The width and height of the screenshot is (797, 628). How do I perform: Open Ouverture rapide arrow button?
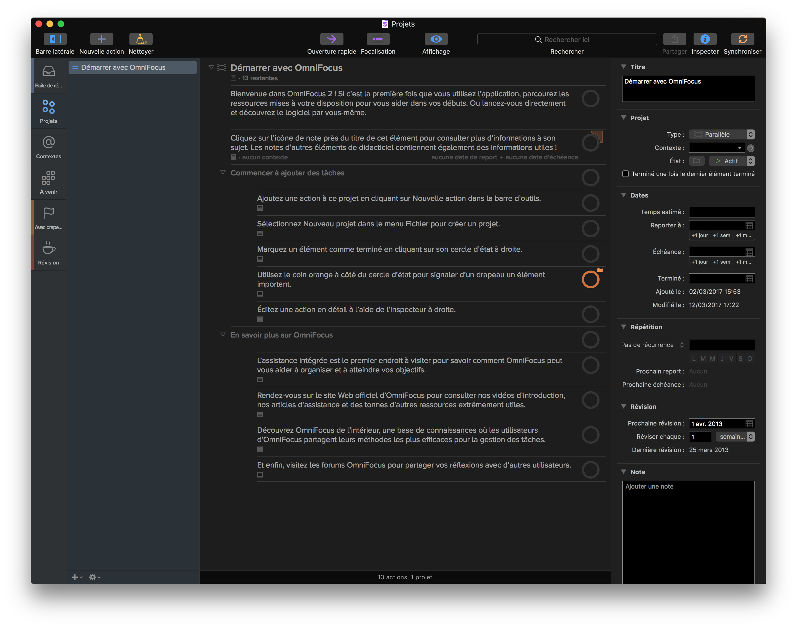(x=332, y=39)
